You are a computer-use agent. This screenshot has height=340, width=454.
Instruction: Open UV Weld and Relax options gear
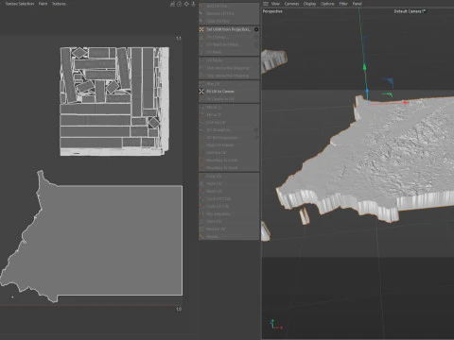click(256, 44)
